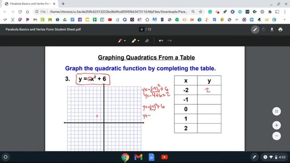The height and width of the screenshot is (163, 290).
Task: Open the Pinterest-style P bookmark
Action: pos(28,19)
